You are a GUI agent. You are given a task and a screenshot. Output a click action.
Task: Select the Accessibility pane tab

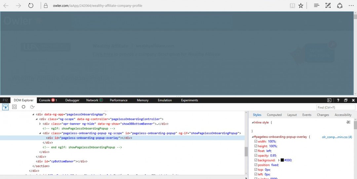click(343, 115)
